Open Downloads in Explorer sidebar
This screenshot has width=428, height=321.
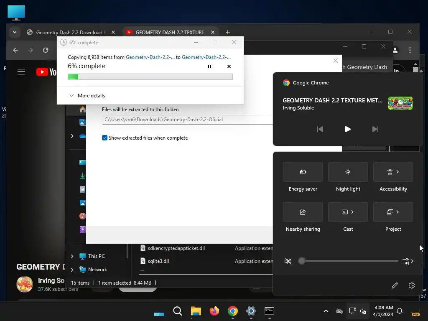(82, 176)
